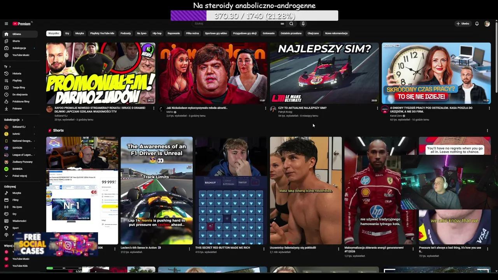Select the Piłka nożna filter chip

point(192,33)
